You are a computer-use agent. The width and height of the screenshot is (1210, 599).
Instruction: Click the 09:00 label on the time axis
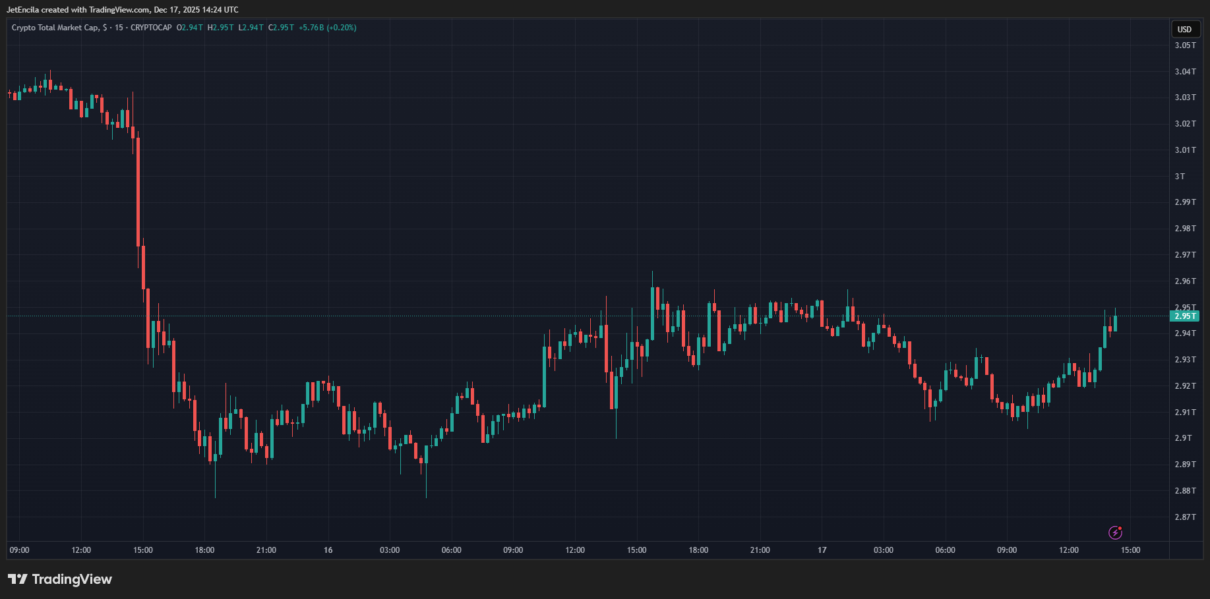(19, 550)
